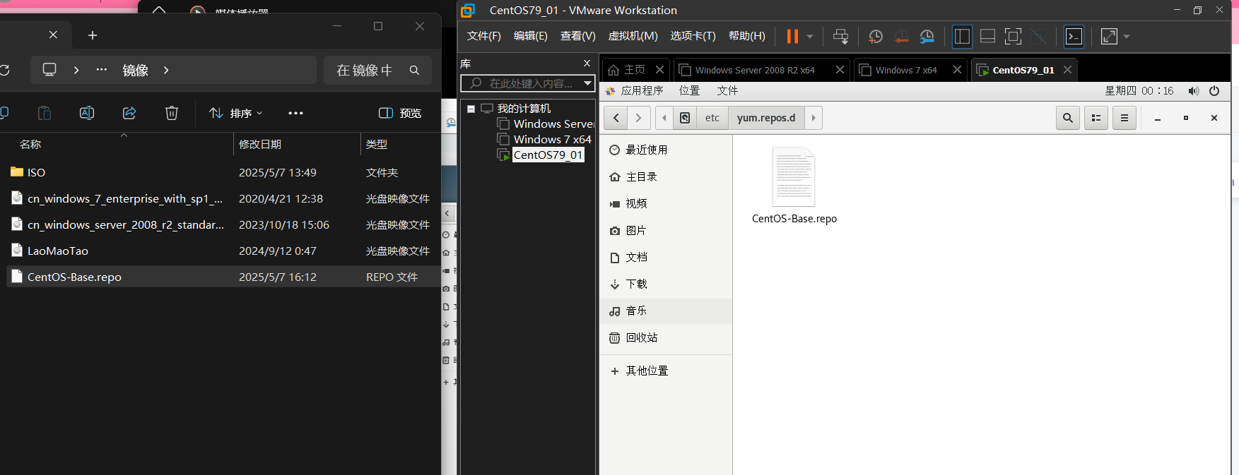Expand the chevron after 镜像 in address bar
The width and height of the screenshot is (1239, 475).
[166, 70]
